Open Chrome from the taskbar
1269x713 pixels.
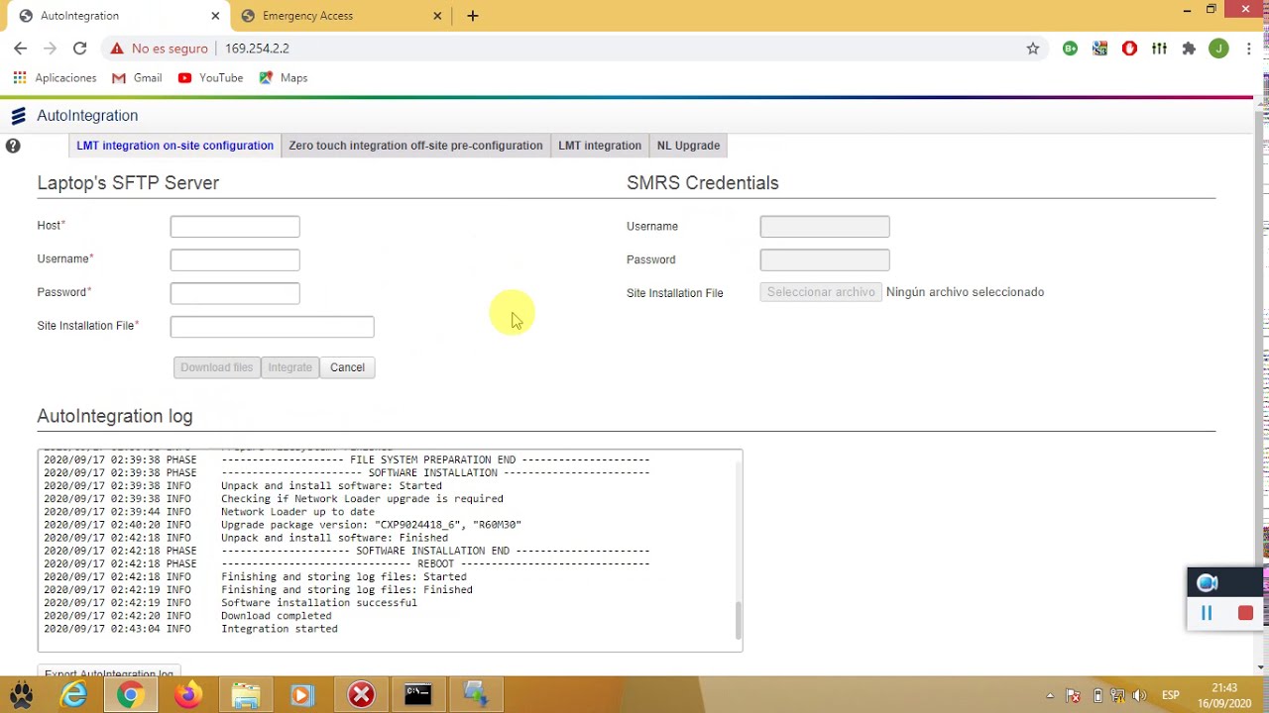click(x=130, y=695)
